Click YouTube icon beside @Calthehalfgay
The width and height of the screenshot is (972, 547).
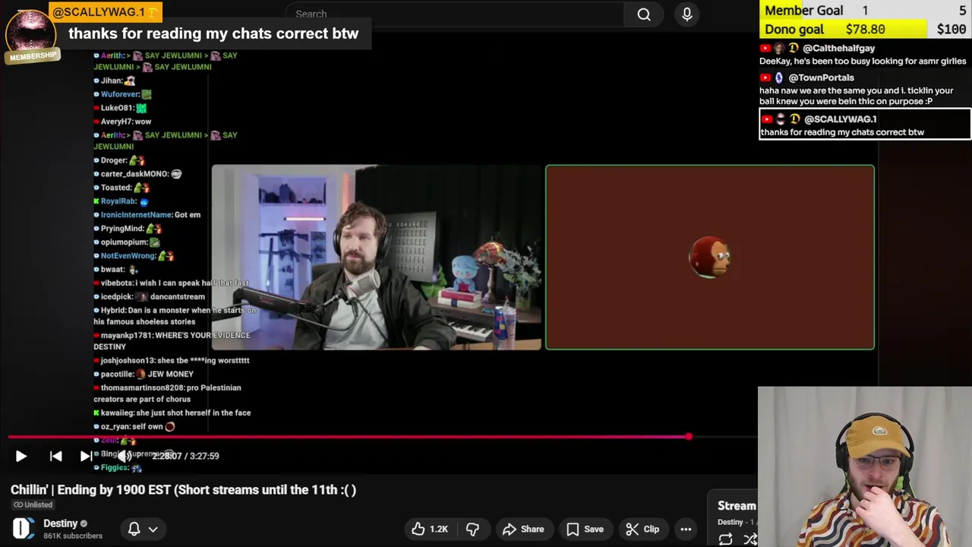pos(765,48)
